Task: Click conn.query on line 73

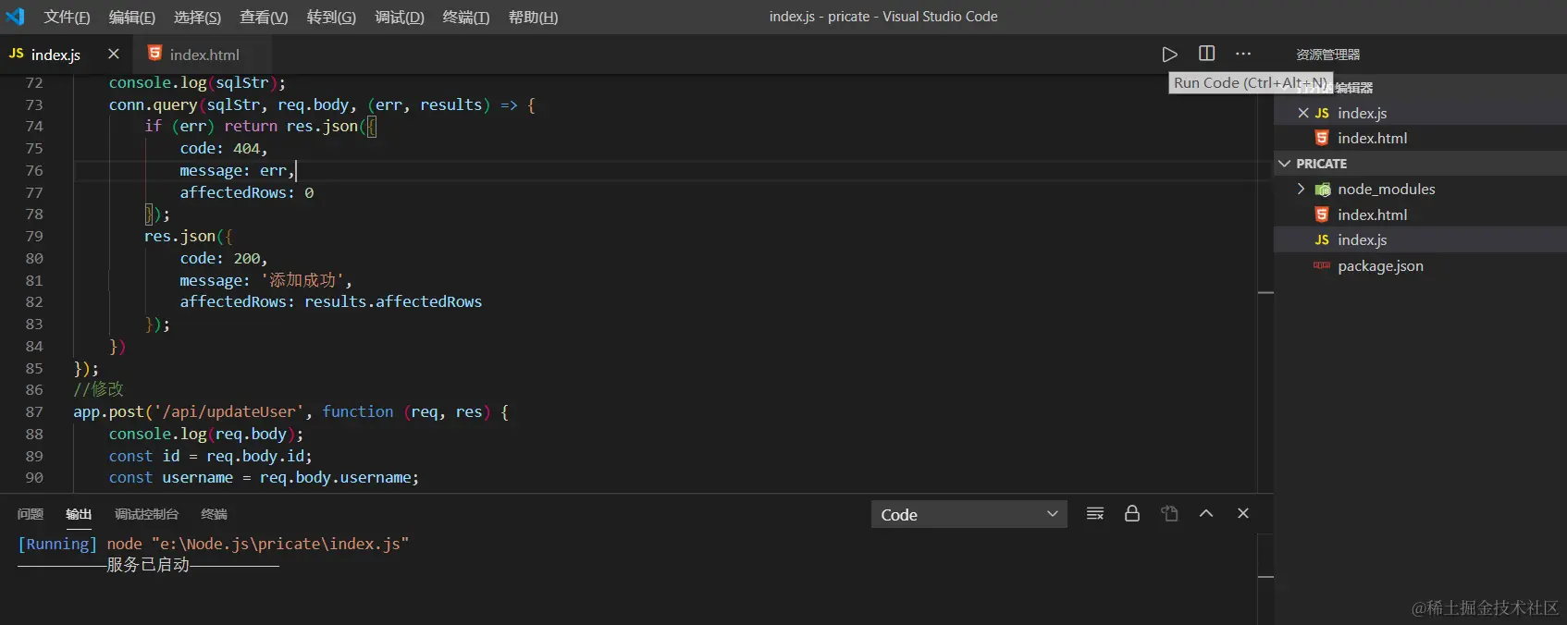Action: [x=153, y=104]
